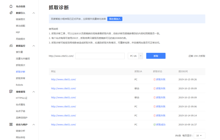This screenshot has width=220, height=140.
Task: Select 抓取诊断 in sidebar
Action: pos(20,72)
